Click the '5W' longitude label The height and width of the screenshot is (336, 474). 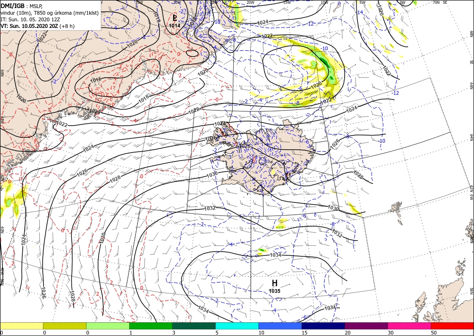click(362, 2)
